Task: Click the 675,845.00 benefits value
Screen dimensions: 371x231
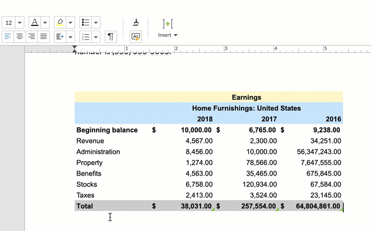Action: pyautogui.click(x=324, y=174)
